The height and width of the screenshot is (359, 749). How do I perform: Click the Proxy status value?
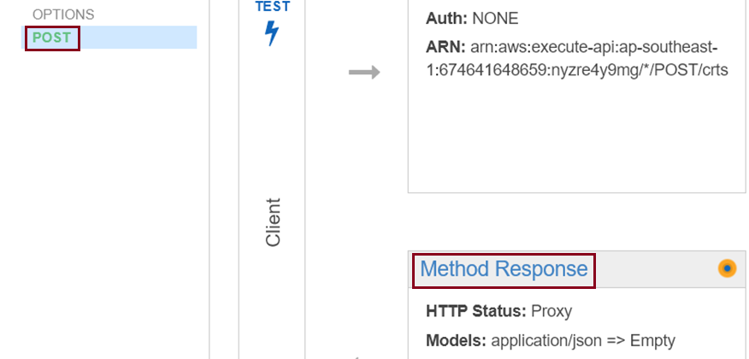tap(551, 312)
